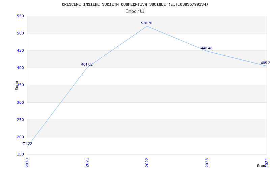Click the 500 y-axis tick label
Viewport: 270px width, 169px height.
pyautogui.click(x=20, y=33)
